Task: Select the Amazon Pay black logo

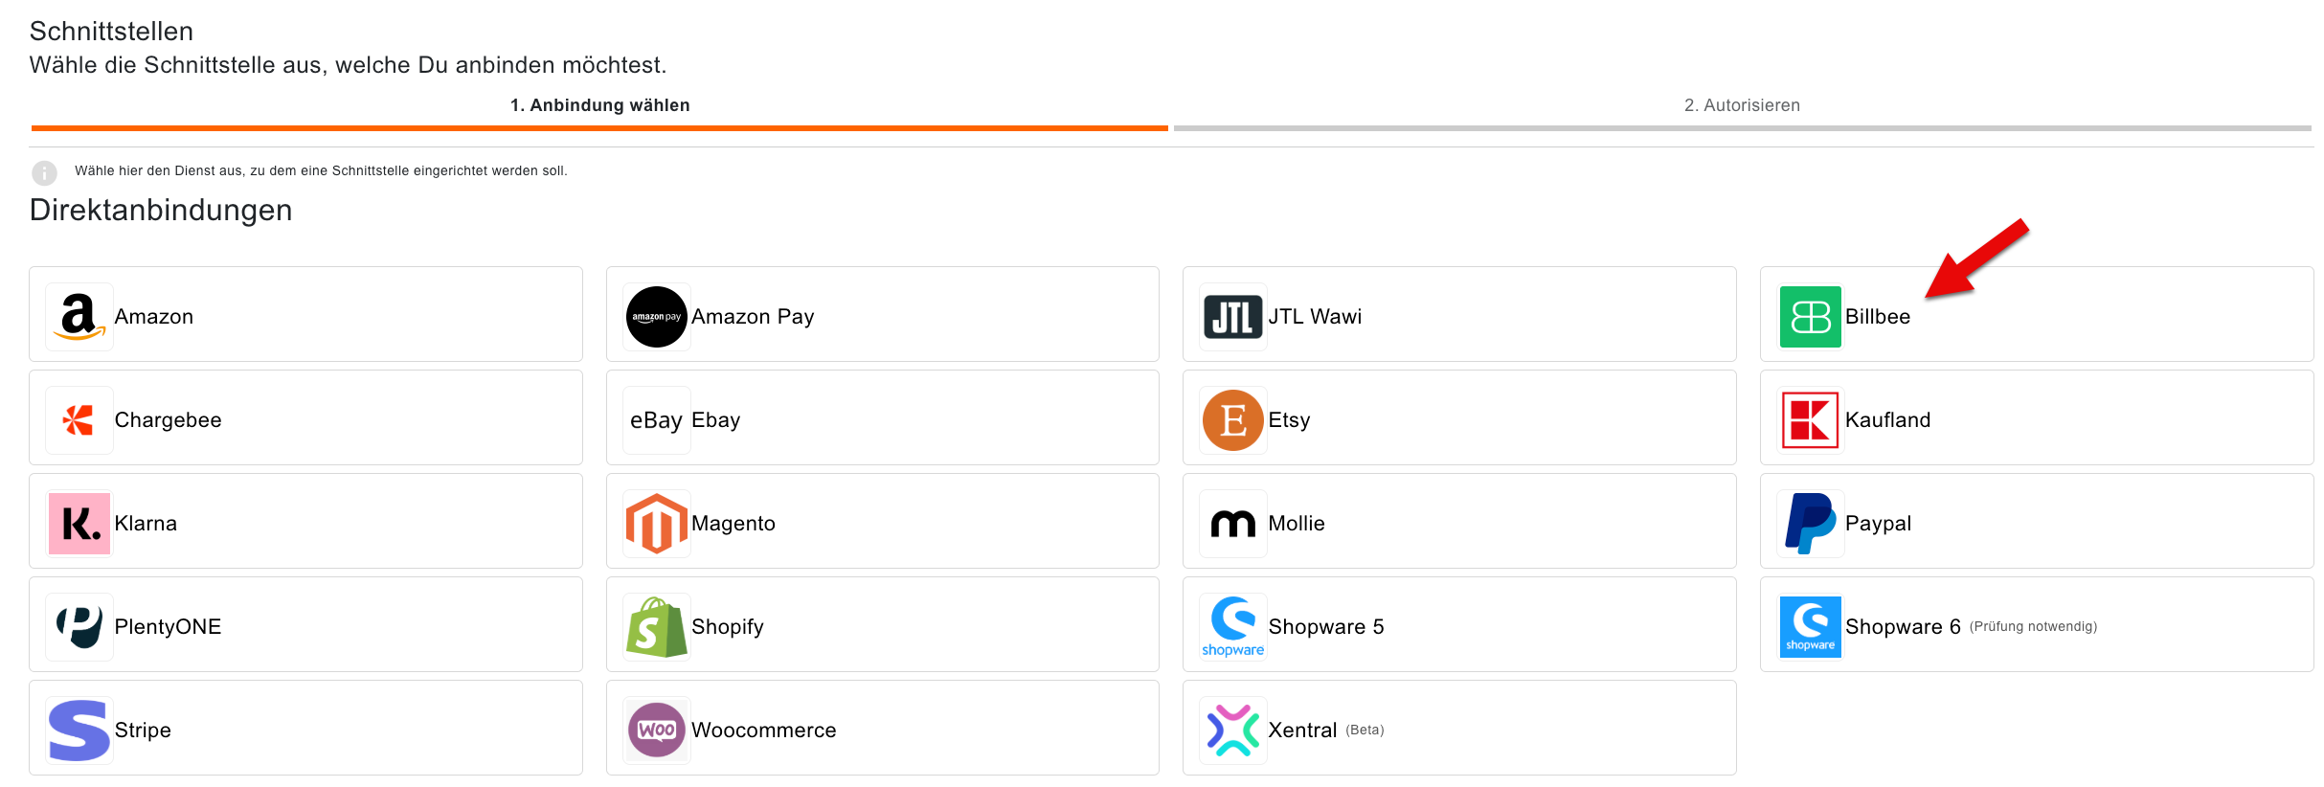Action: (x=656, y=316)
